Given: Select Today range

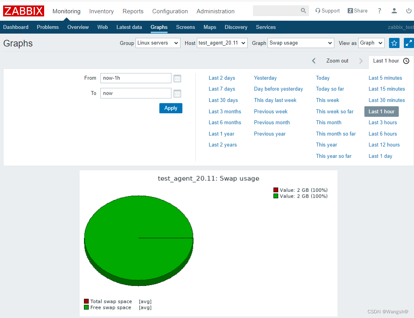Looking at the screenshot, I should pos(323,78).
